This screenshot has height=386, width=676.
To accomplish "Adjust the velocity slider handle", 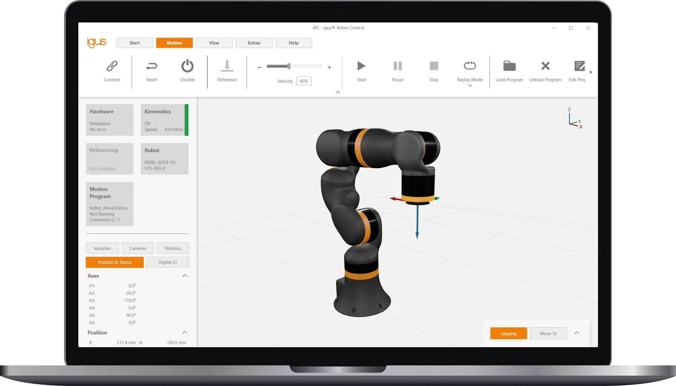I will (x=289, y=66).
